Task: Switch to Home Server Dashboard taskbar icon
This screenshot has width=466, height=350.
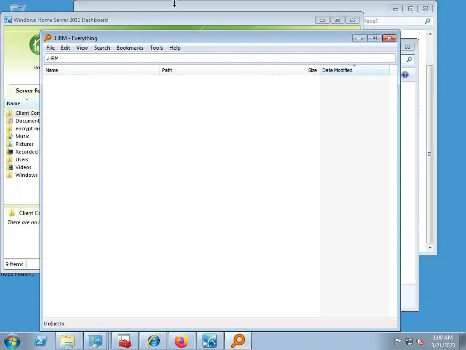Action: click(x=209, y=341)
